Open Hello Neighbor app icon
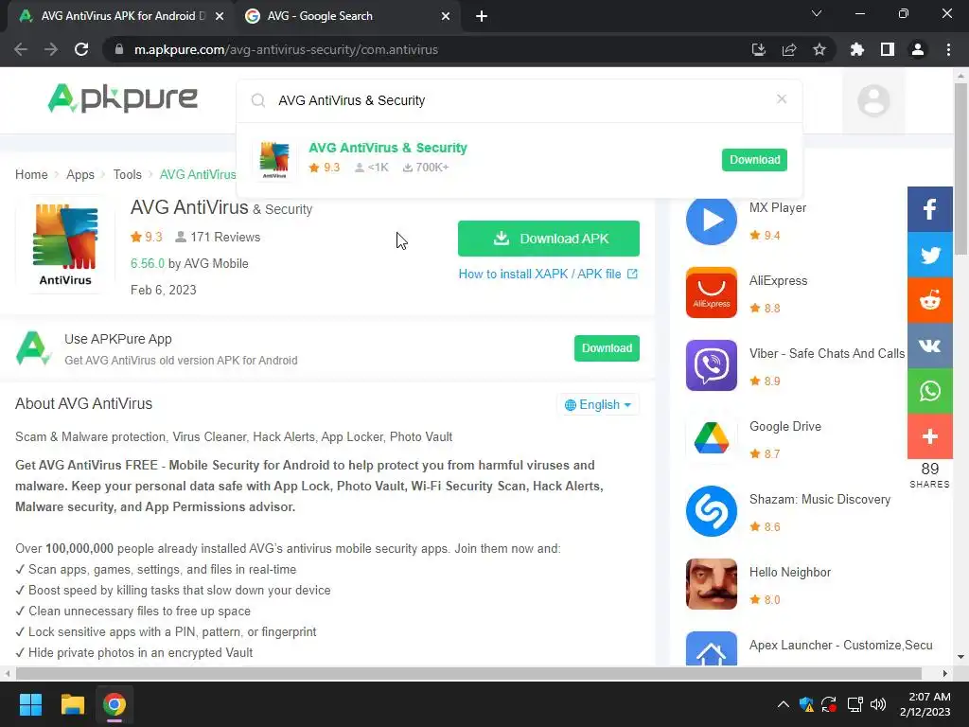Screen dimensions: 969x727 coord(712,584)
